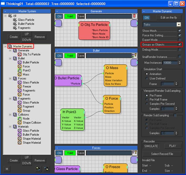The width and height of the screenshot is (186, 175).
Task: Click the red icon in Generate header row
Action: pyautogui.click(x=135, y=16)
